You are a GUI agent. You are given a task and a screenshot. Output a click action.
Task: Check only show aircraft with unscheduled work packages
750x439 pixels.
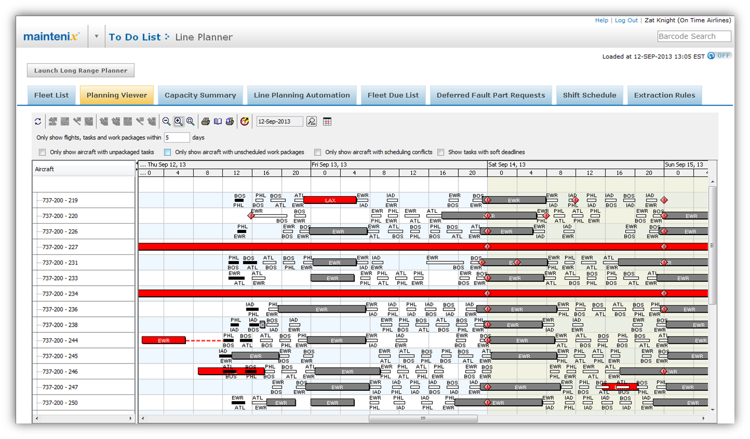pos(167,152)
